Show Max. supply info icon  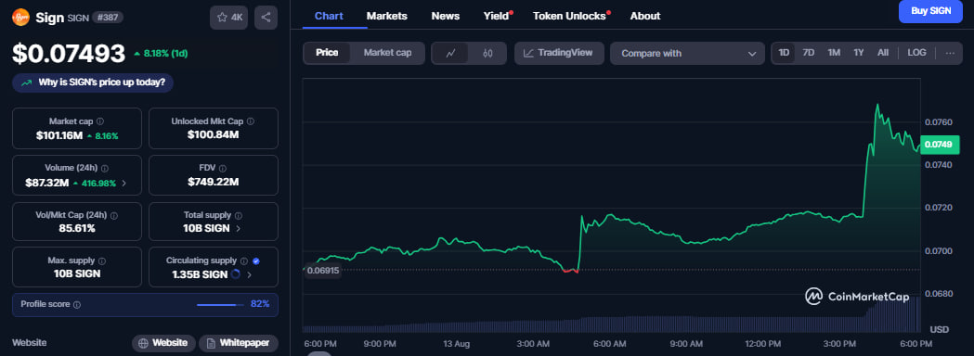pos(102,261)
